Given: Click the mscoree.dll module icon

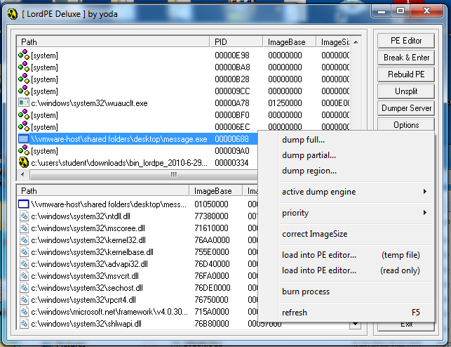Looking at the screenshot, I should [x=24, y=228].
